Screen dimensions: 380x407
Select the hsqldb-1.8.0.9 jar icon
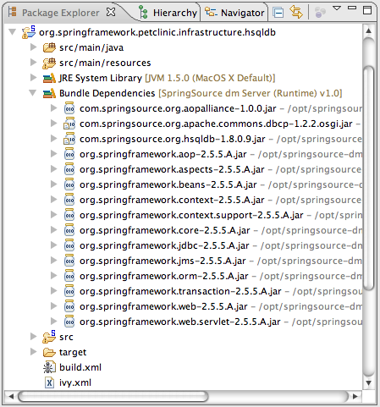69,139
